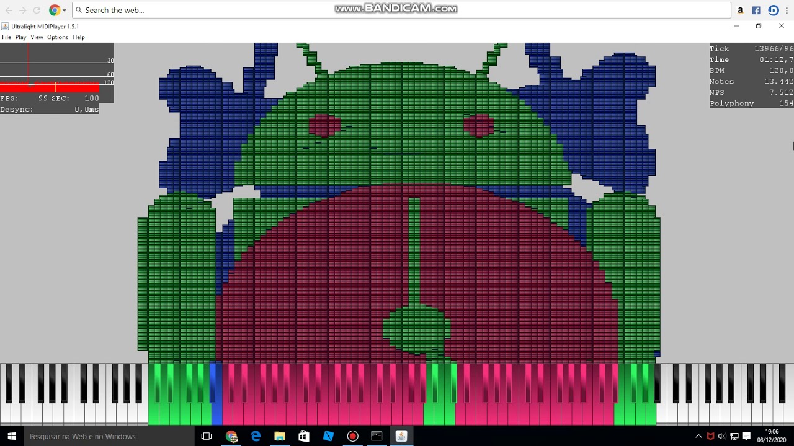
Task: Open Microsoft Store from the taskbar
Action: 304,436
